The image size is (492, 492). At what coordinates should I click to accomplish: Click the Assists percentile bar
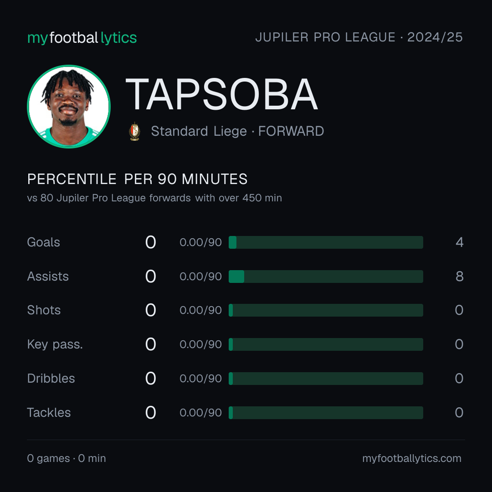pos(326,277)
